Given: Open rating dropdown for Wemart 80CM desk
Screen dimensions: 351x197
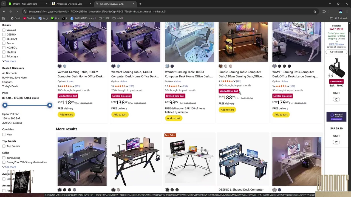Looking at the screenshot, I should pyautogui.click(x=181, y=86).
